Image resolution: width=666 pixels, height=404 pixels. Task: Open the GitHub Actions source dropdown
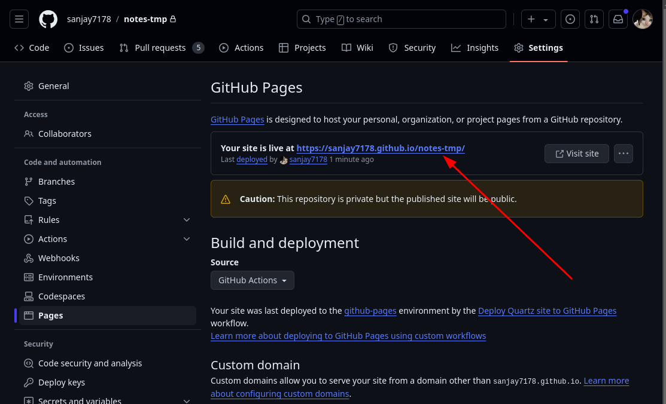pos(253,280)
